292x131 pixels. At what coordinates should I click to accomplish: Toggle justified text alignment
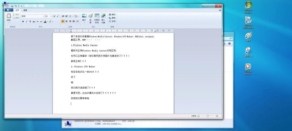74,22
